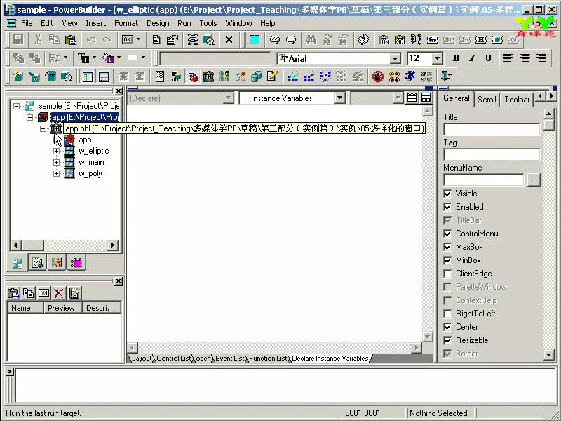Viewport: 561px width, 421px height.
Task: Apply Underline formatting button
Action: pos(488,58)
